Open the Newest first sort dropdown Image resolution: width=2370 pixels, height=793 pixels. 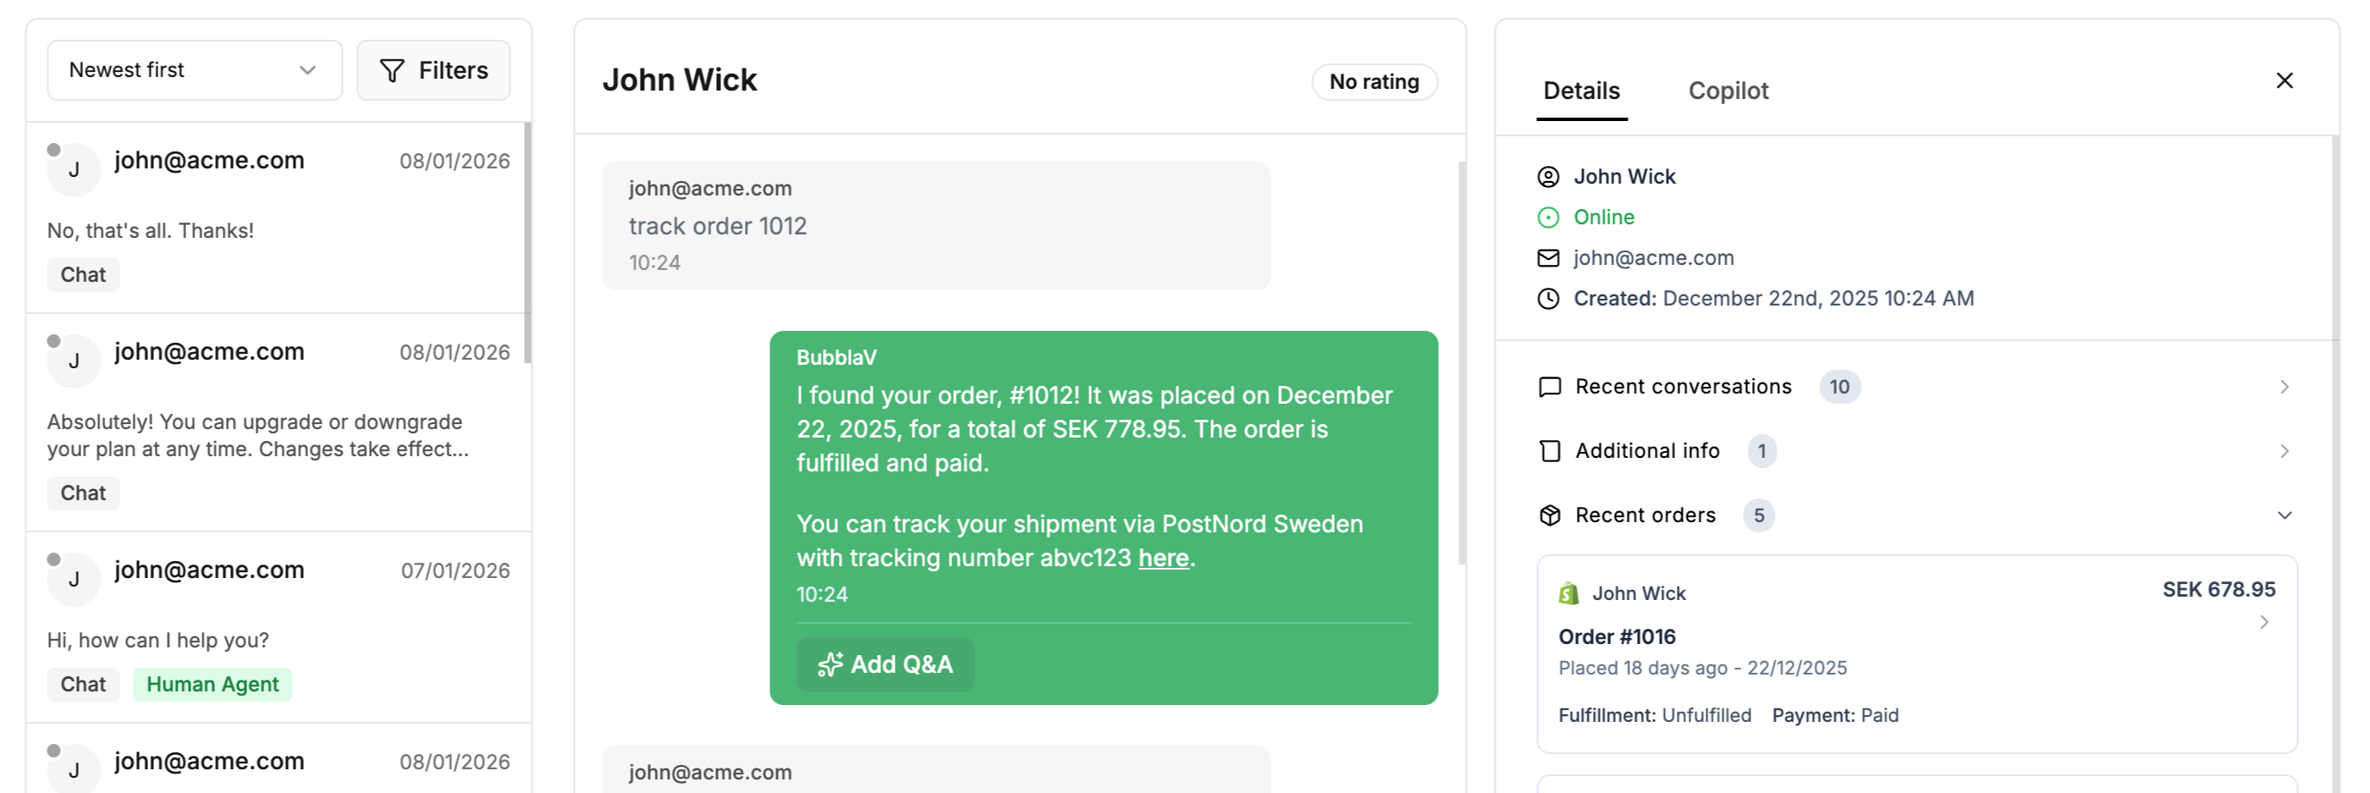click(x=193, y=70)
